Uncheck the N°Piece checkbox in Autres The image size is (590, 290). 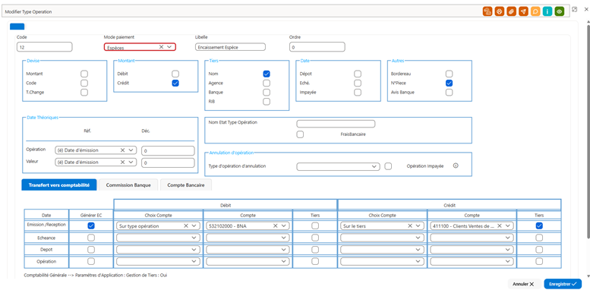449,83
